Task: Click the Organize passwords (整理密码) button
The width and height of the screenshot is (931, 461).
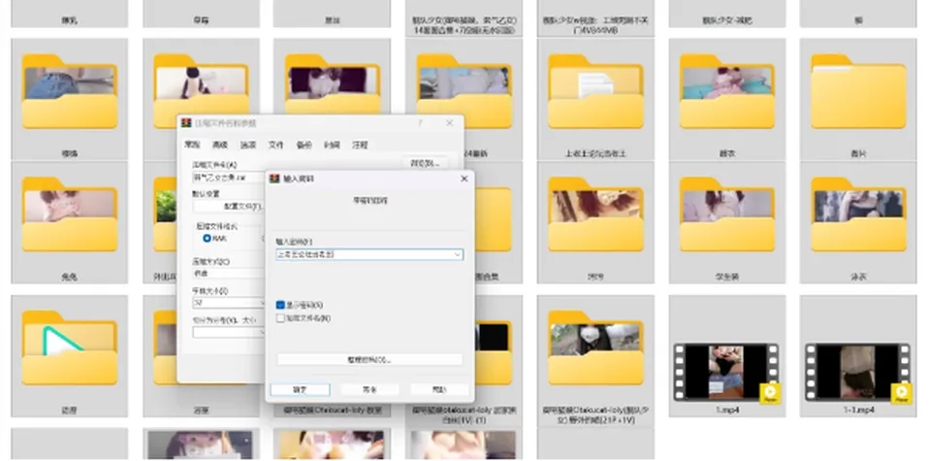Action: tap(369, 359)
